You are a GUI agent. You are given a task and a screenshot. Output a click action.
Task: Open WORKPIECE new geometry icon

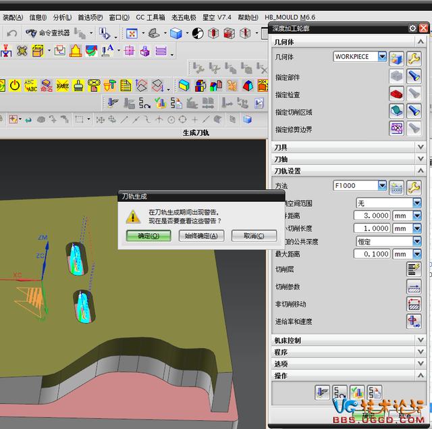pyautogui.click(x=396, y=59)
